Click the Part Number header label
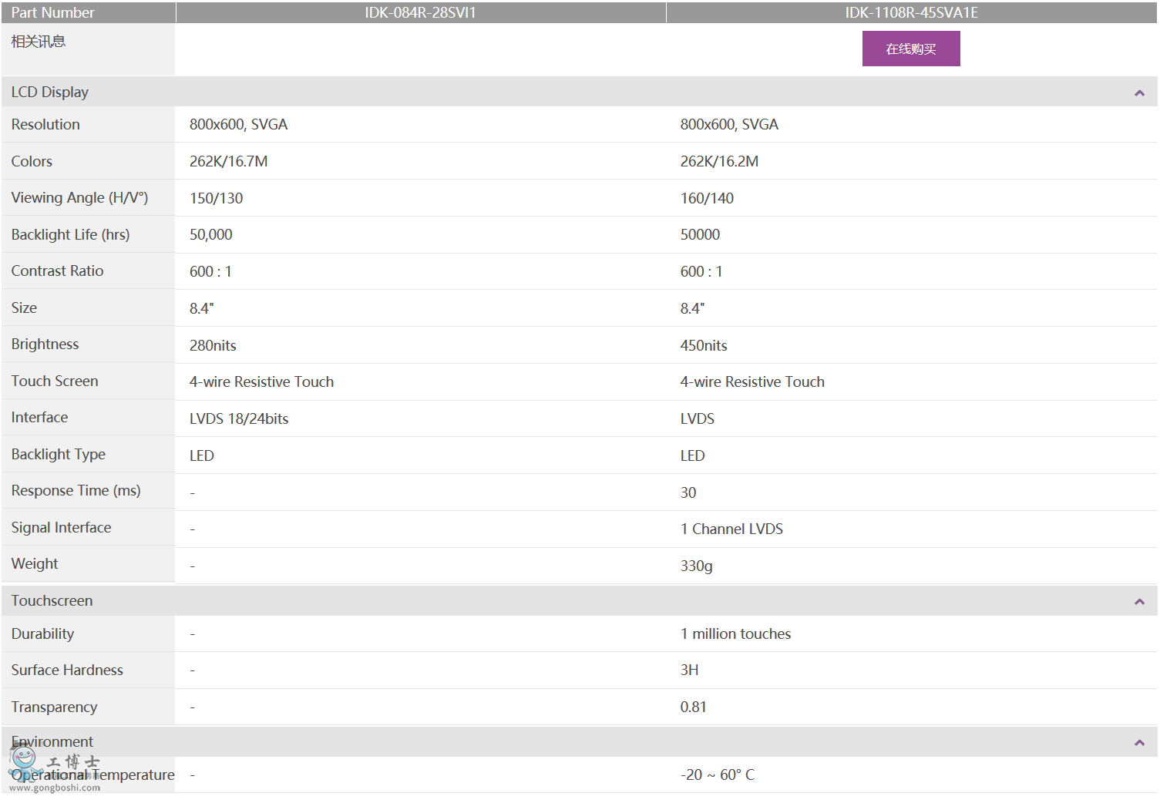Image resolution: width=1160 pixels, height=803 pixels. 52,12
